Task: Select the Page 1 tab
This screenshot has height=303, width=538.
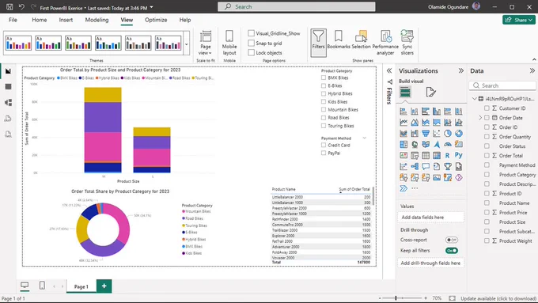Action: [x=81, y=286]
